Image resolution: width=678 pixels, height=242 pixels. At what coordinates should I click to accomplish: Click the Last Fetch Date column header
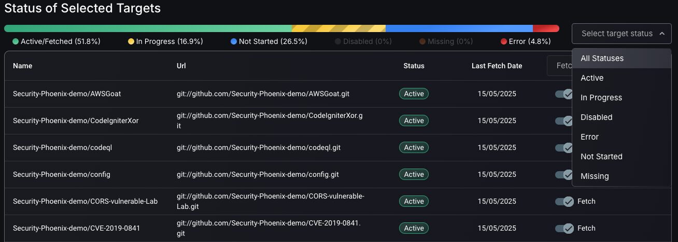pos(497,66)
